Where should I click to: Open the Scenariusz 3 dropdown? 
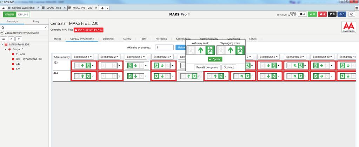(136, 57)
